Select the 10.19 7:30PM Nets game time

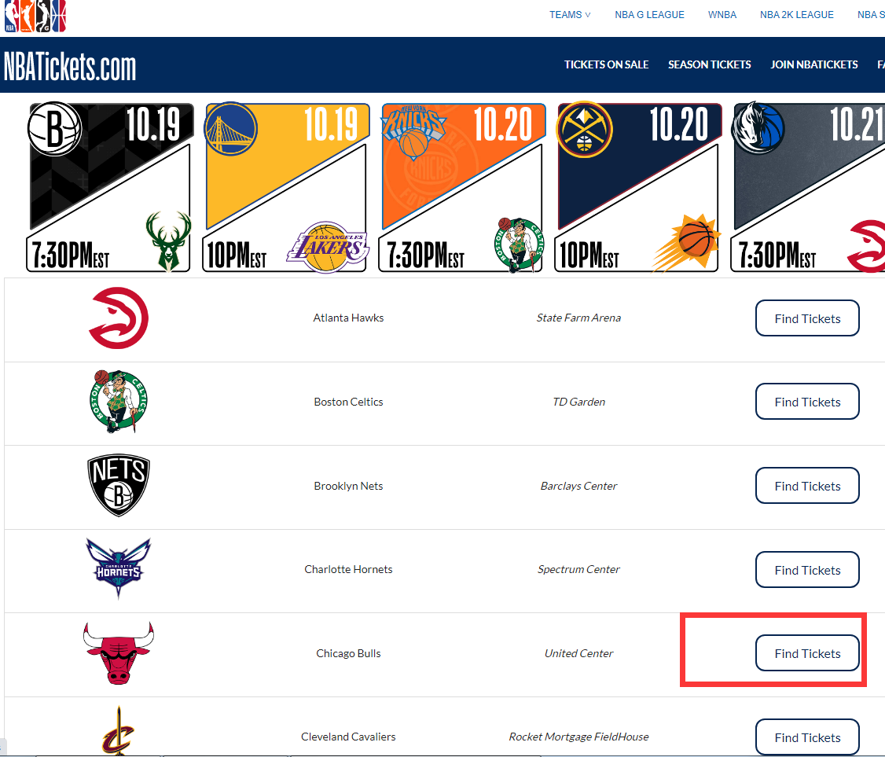point(71,255)
